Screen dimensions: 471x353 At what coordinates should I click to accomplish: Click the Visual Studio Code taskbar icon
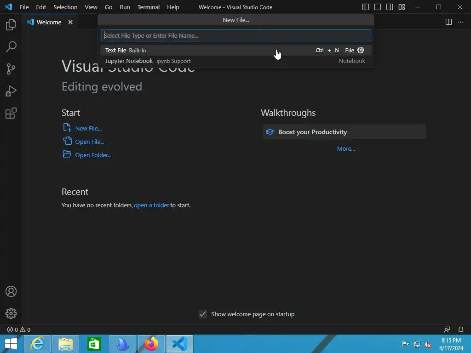pos(180,344)
